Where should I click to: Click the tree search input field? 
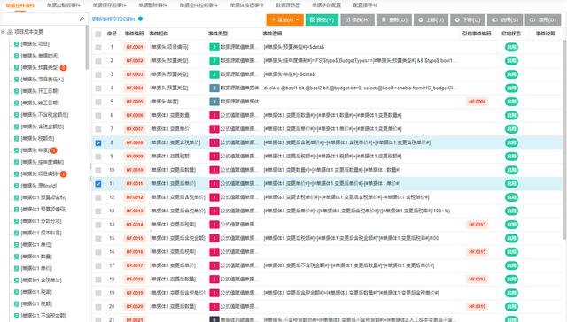(40, 19)
